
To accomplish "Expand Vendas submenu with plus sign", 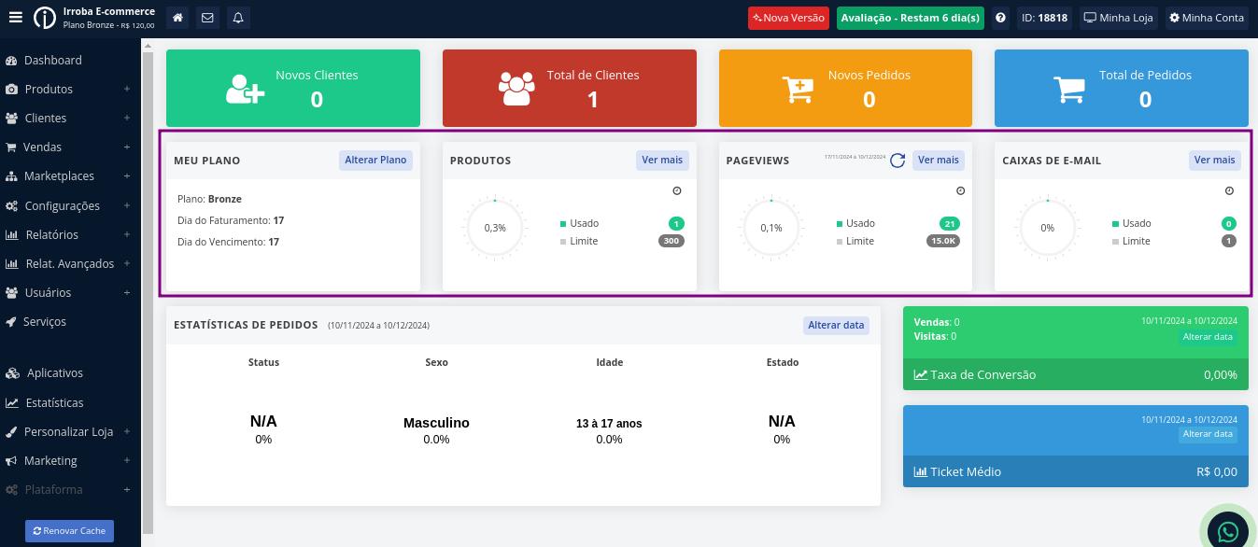I will pyautogui.click(x=127, y=147).
